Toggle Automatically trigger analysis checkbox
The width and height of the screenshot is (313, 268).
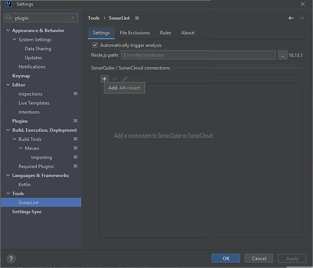tap(95, 45)
